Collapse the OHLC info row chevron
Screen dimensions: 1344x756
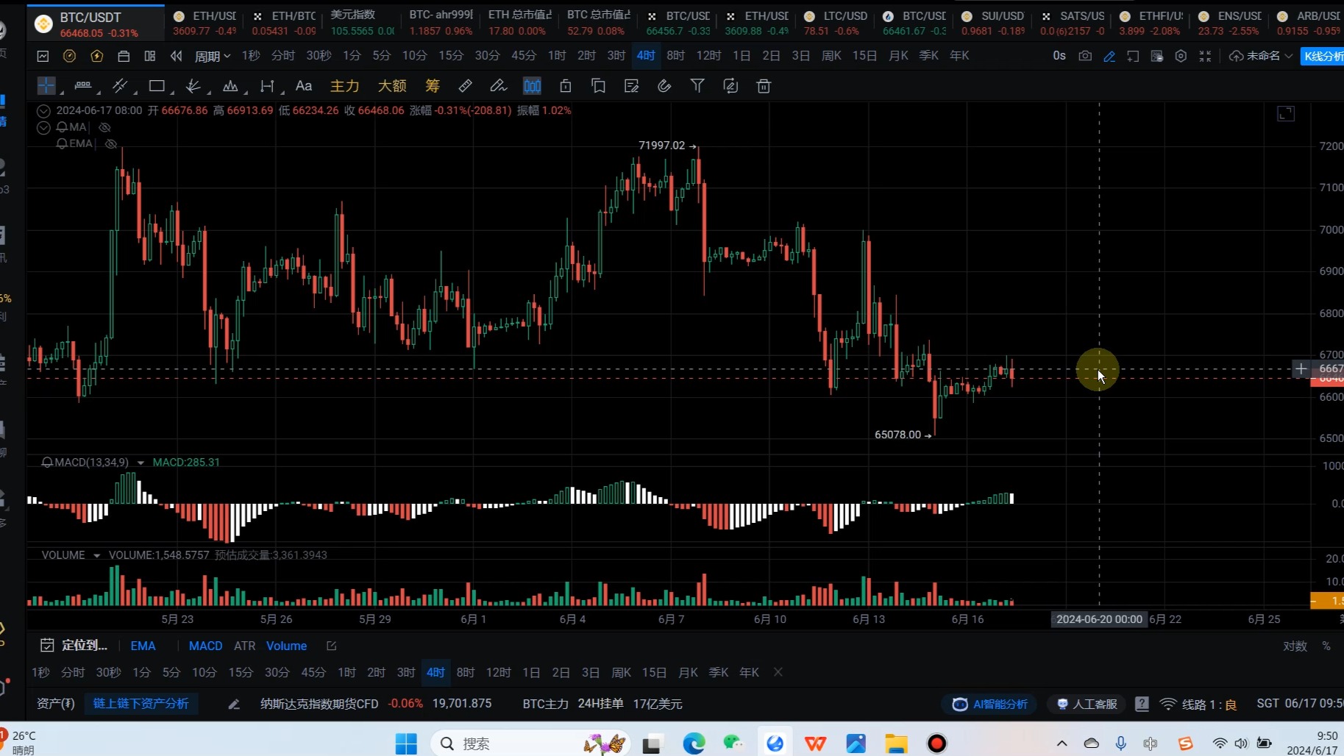[43, 111]
